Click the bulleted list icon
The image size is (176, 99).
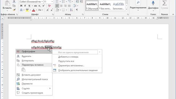click(x=57, y=2)
